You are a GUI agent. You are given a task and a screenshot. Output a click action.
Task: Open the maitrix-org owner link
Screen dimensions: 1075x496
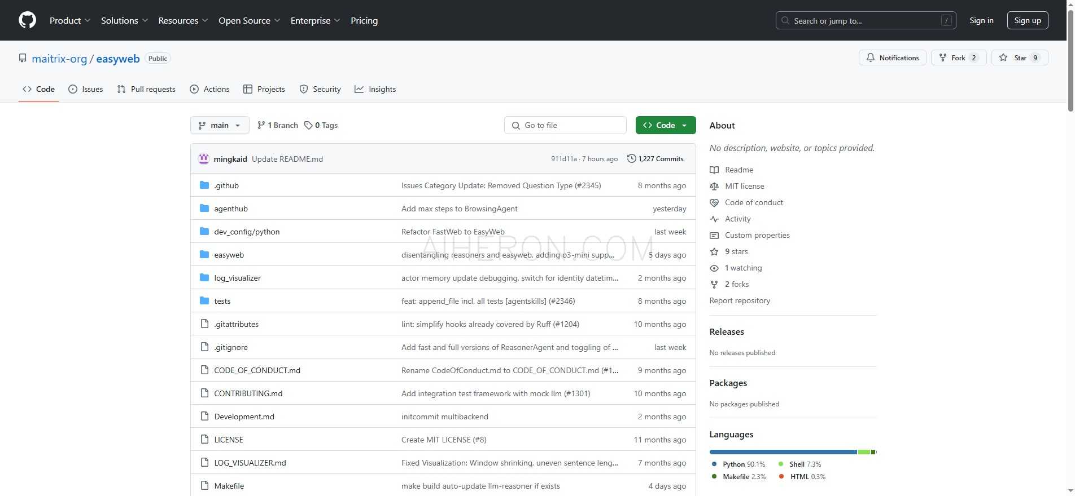point(59,59)
